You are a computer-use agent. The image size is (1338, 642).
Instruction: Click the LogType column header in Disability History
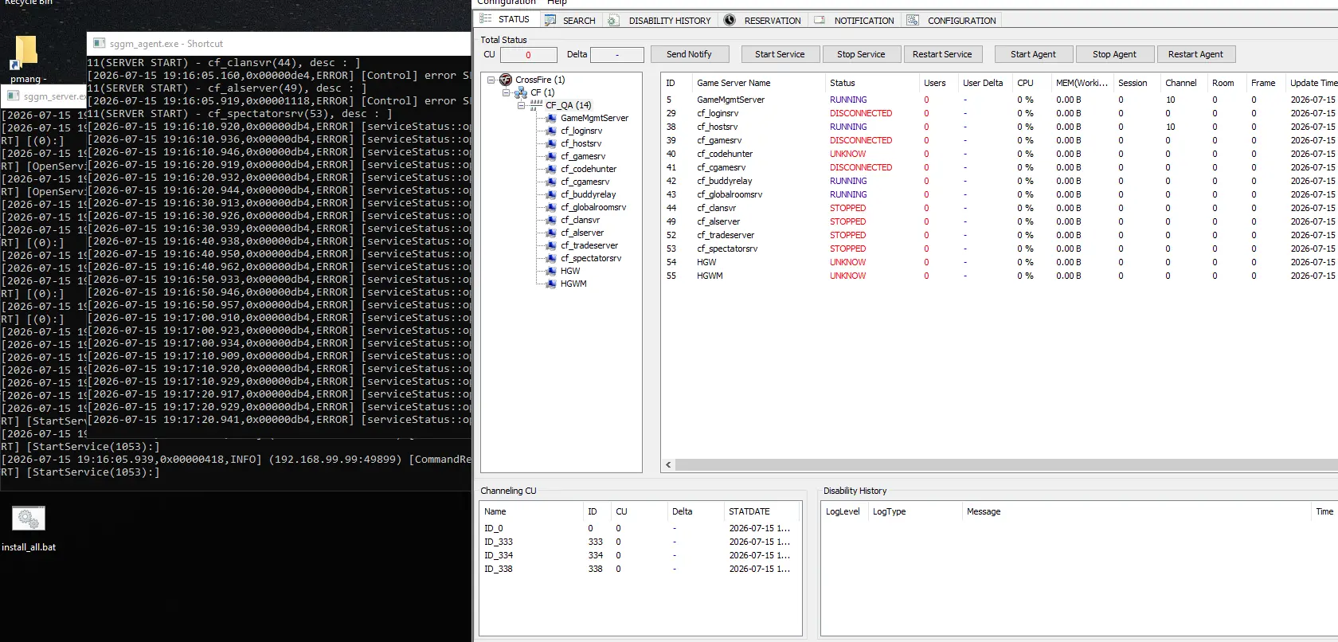click(914, 511)
